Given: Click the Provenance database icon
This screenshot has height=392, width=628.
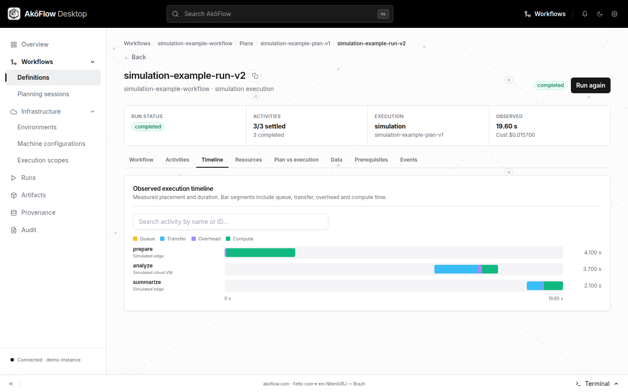Looking at the screenshot, I should [x=14, y=213].
